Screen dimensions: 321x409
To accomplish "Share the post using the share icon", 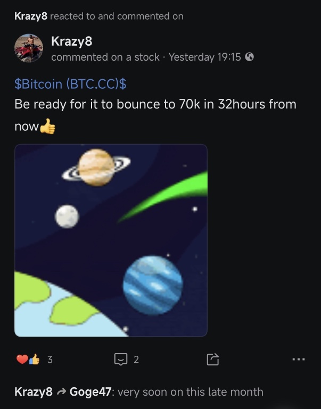I will pyautogui.click(x=213, y=359).
